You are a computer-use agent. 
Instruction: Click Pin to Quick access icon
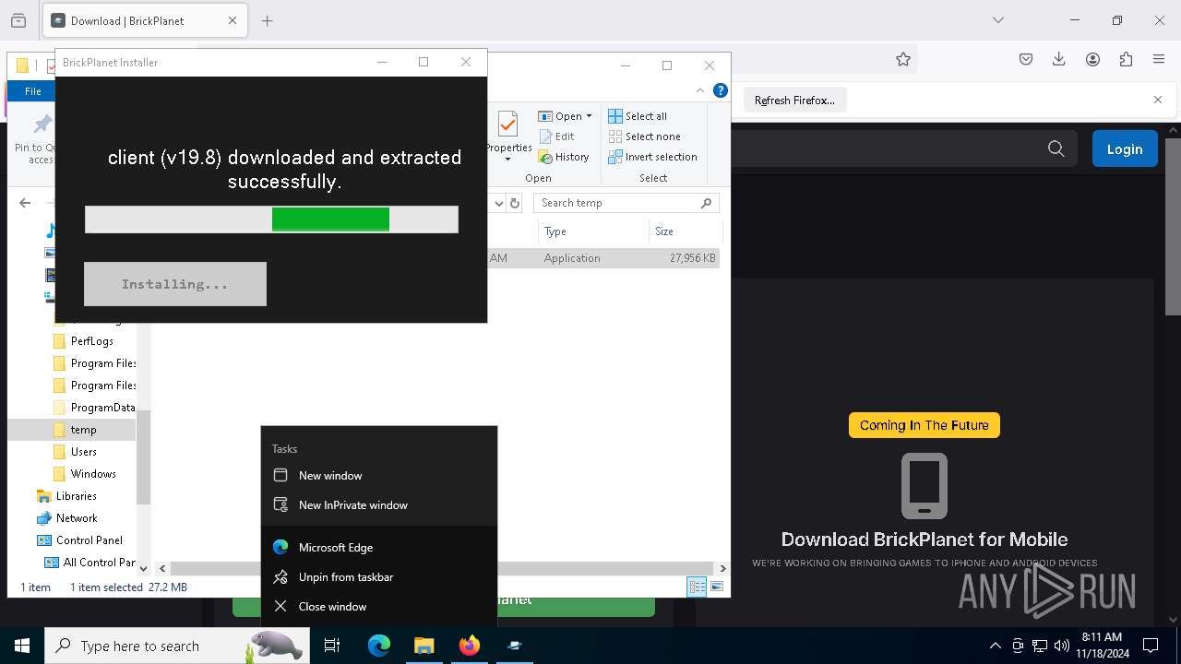[x=42, y=125]
